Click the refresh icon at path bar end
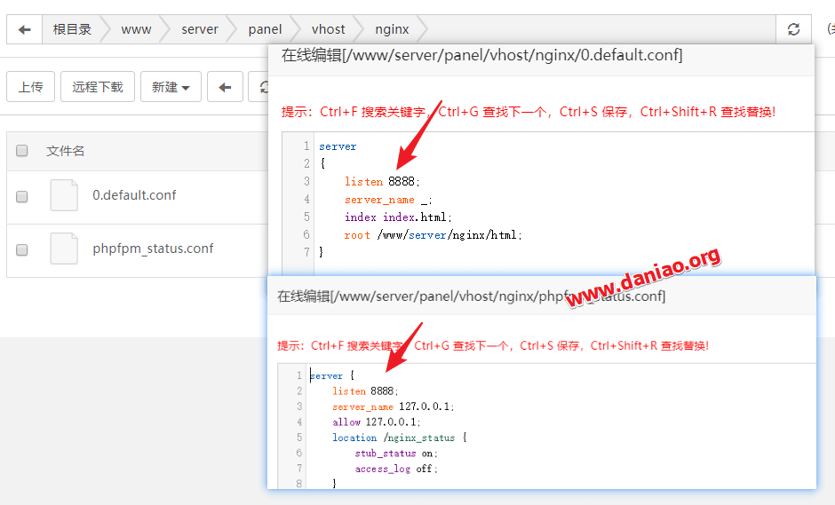 [x=793, y=29]
